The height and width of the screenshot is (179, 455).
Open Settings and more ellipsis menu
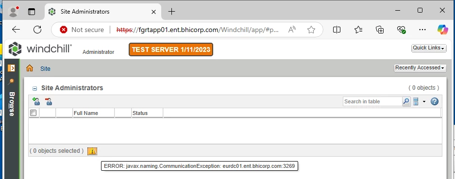(x=422, y=29)
